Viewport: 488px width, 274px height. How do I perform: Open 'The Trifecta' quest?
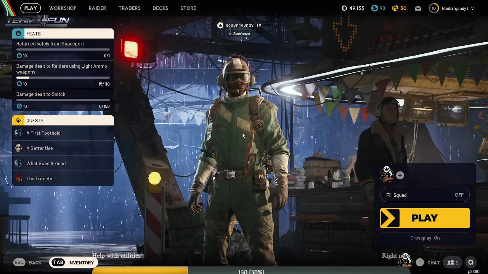pos(63,178)
